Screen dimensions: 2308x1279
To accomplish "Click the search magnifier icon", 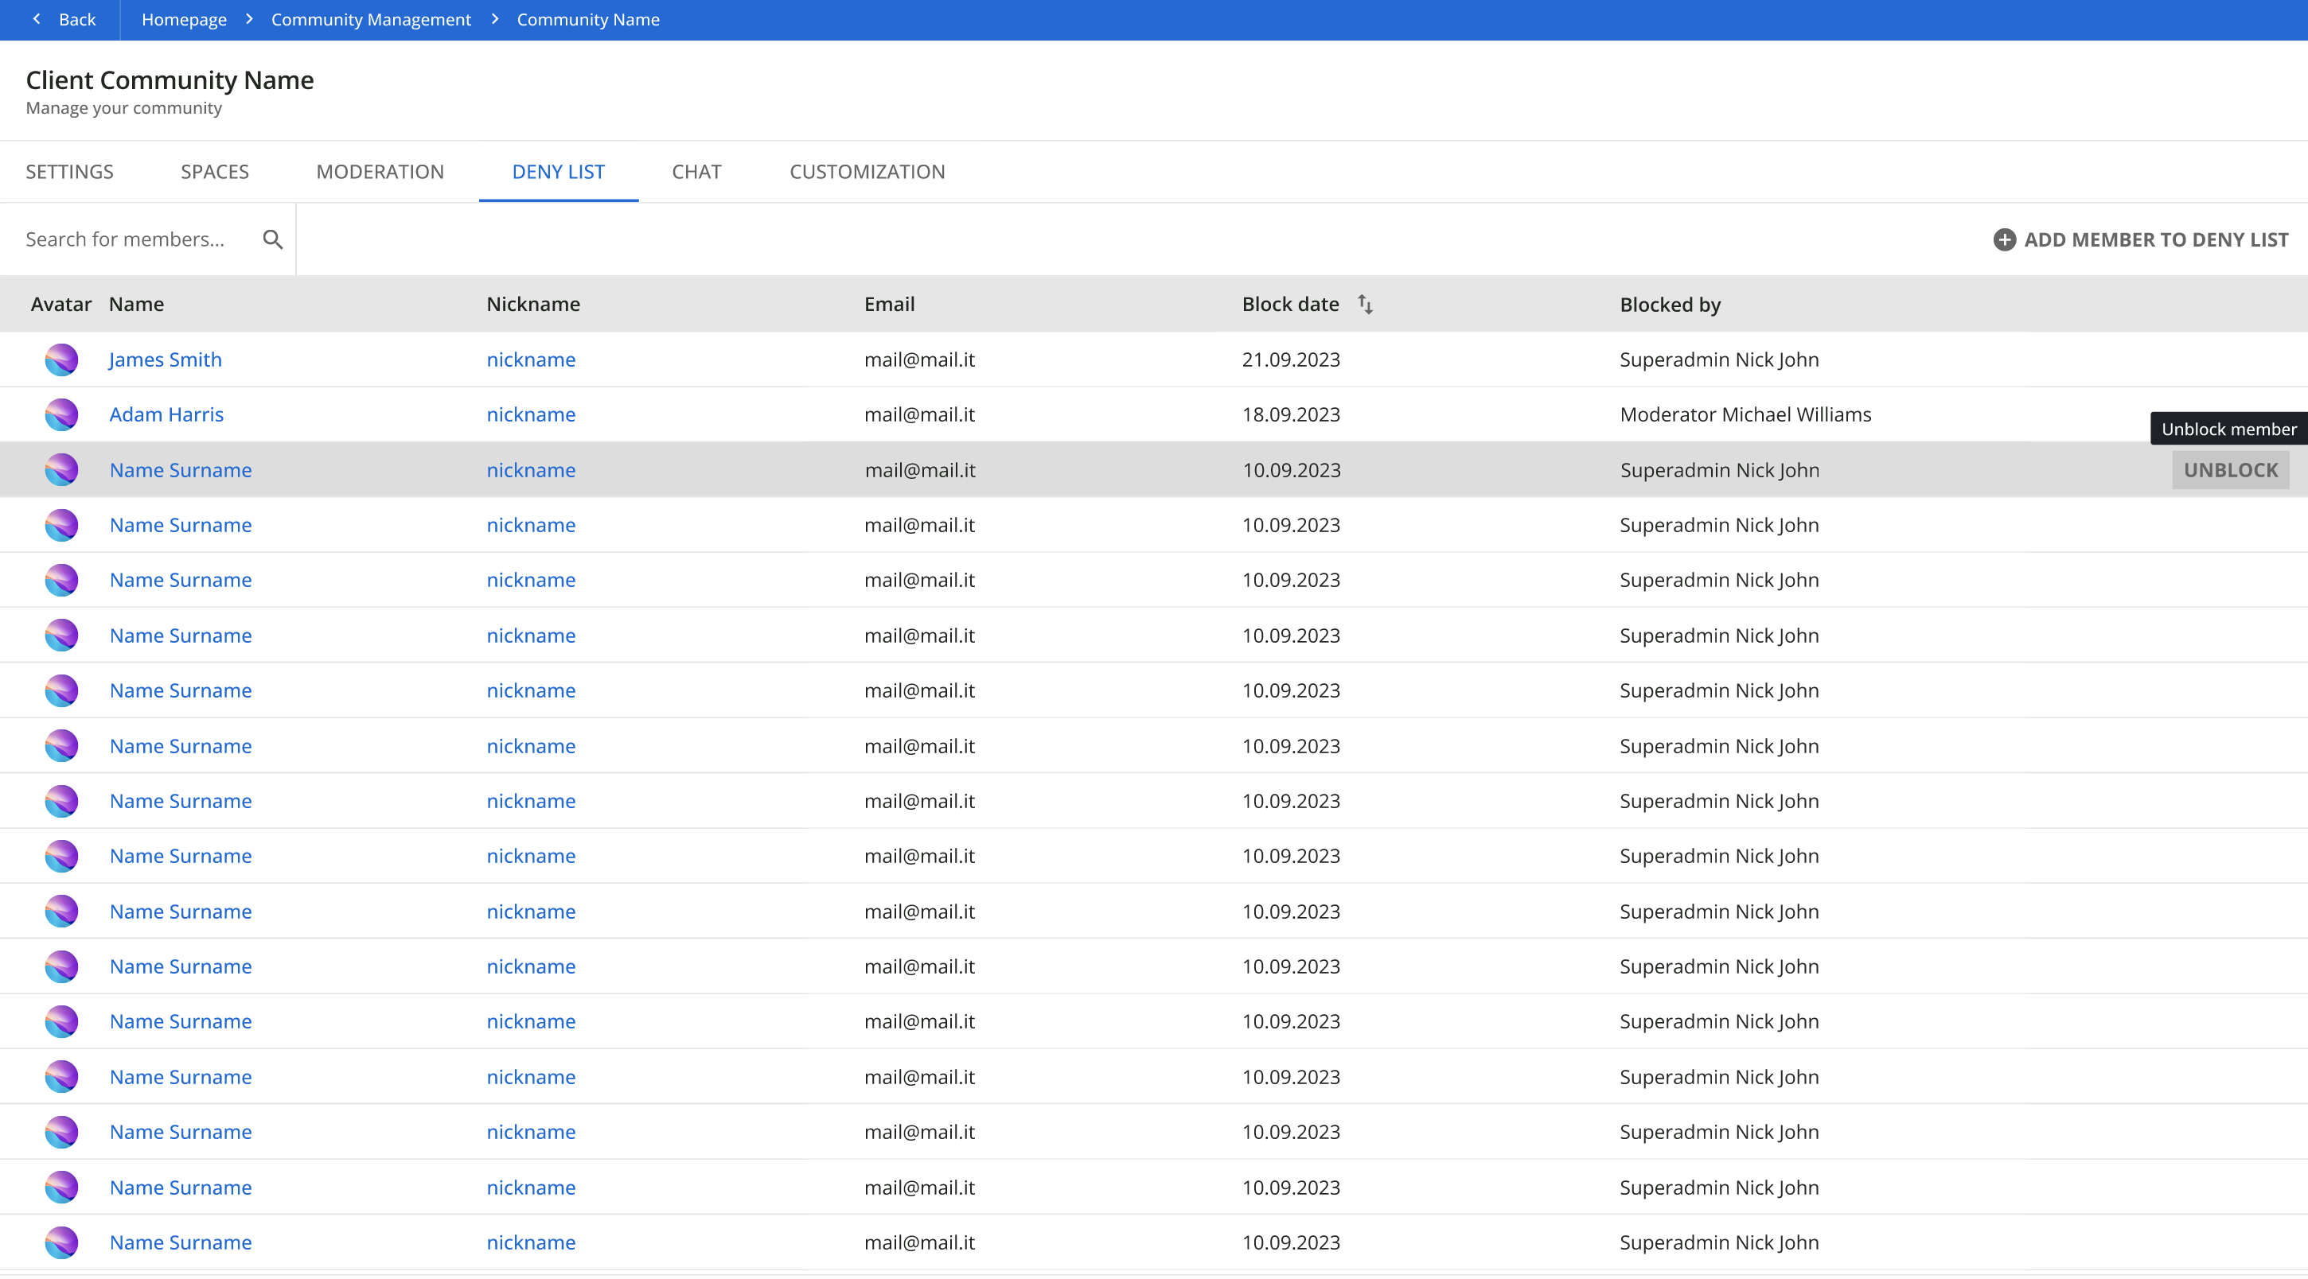I will (x=272, y=239).
